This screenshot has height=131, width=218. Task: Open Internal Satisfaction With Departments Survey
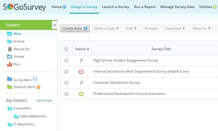(141, 71)
